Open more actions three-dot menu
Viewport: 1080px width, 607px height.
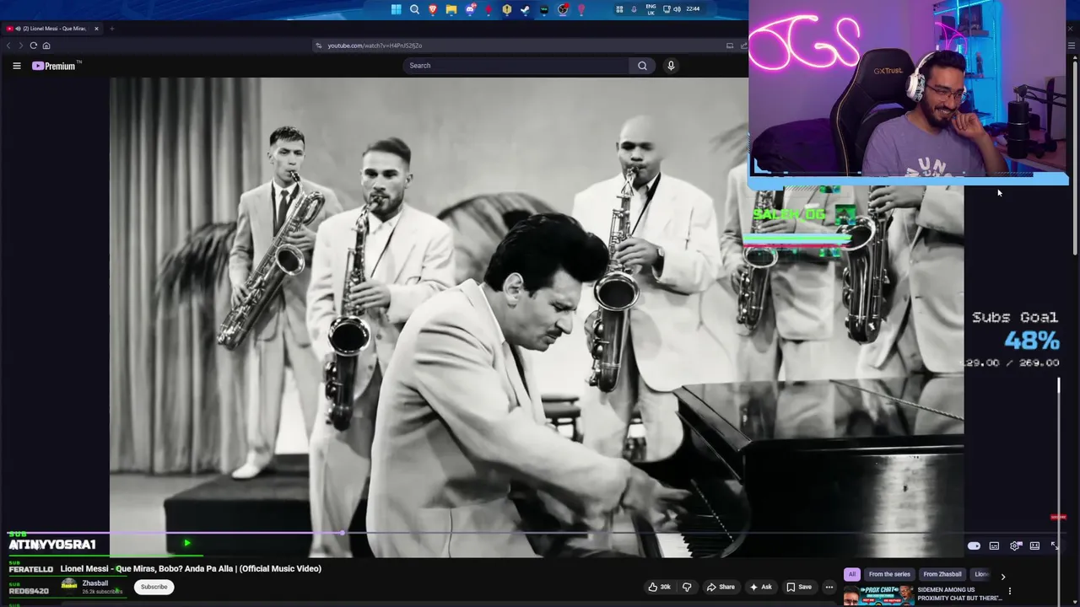coord(829,587)
